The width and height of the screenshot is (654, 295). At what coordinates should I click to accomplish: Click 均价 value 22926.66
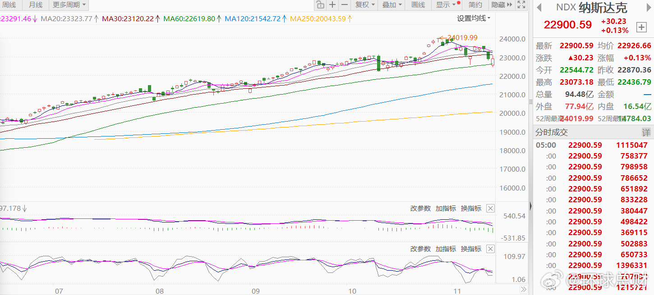[x=634, y=46]
